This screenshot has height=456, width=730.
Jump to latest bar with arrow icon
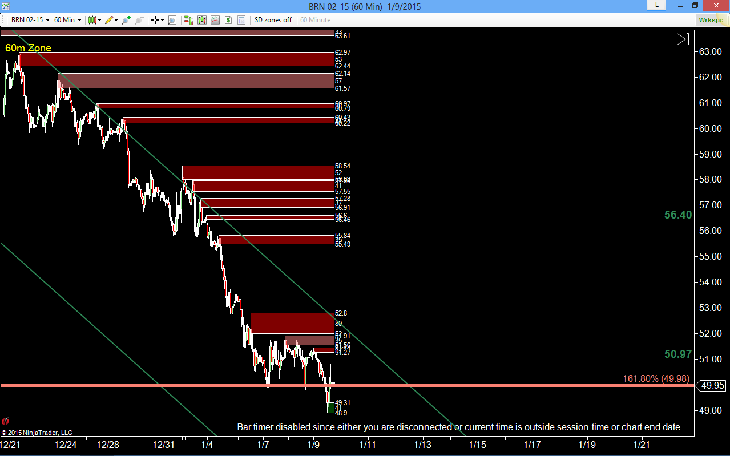(683, 39)
